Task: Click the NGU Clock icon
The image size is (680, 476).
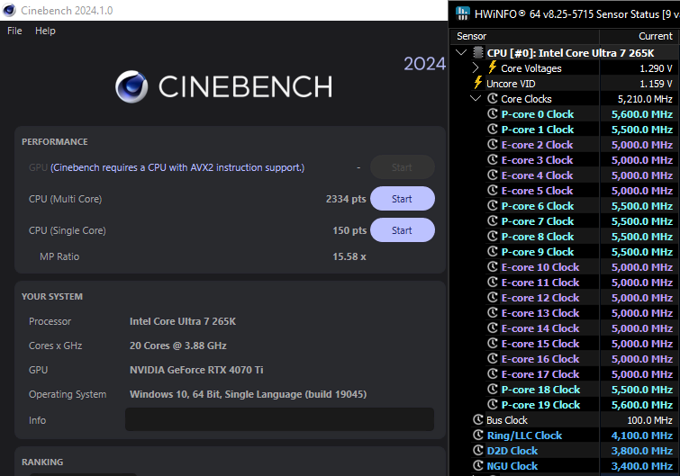Action: [x=478, y=465]
